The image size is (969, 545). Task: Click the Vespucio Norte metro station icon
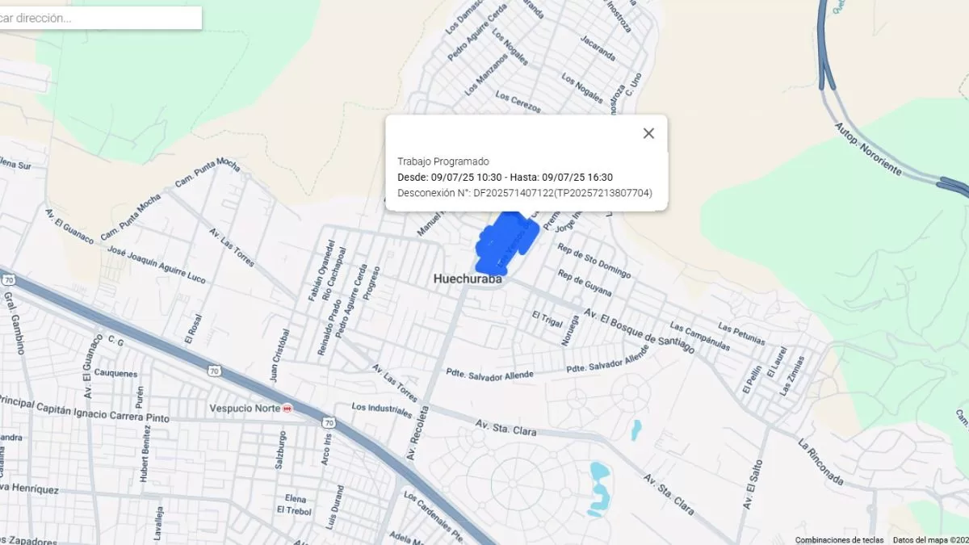[x=287, y=409]
